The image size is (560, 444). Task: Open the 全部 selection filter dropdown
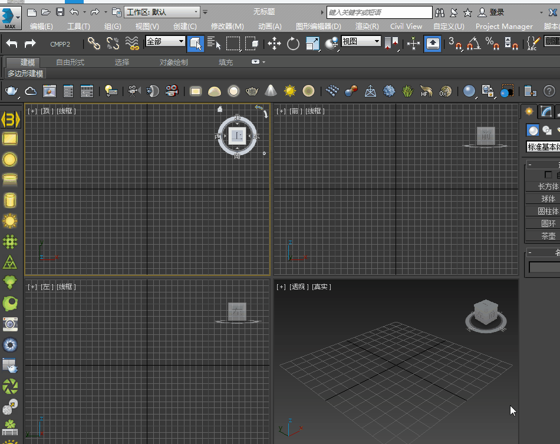(x=165, y=41)
